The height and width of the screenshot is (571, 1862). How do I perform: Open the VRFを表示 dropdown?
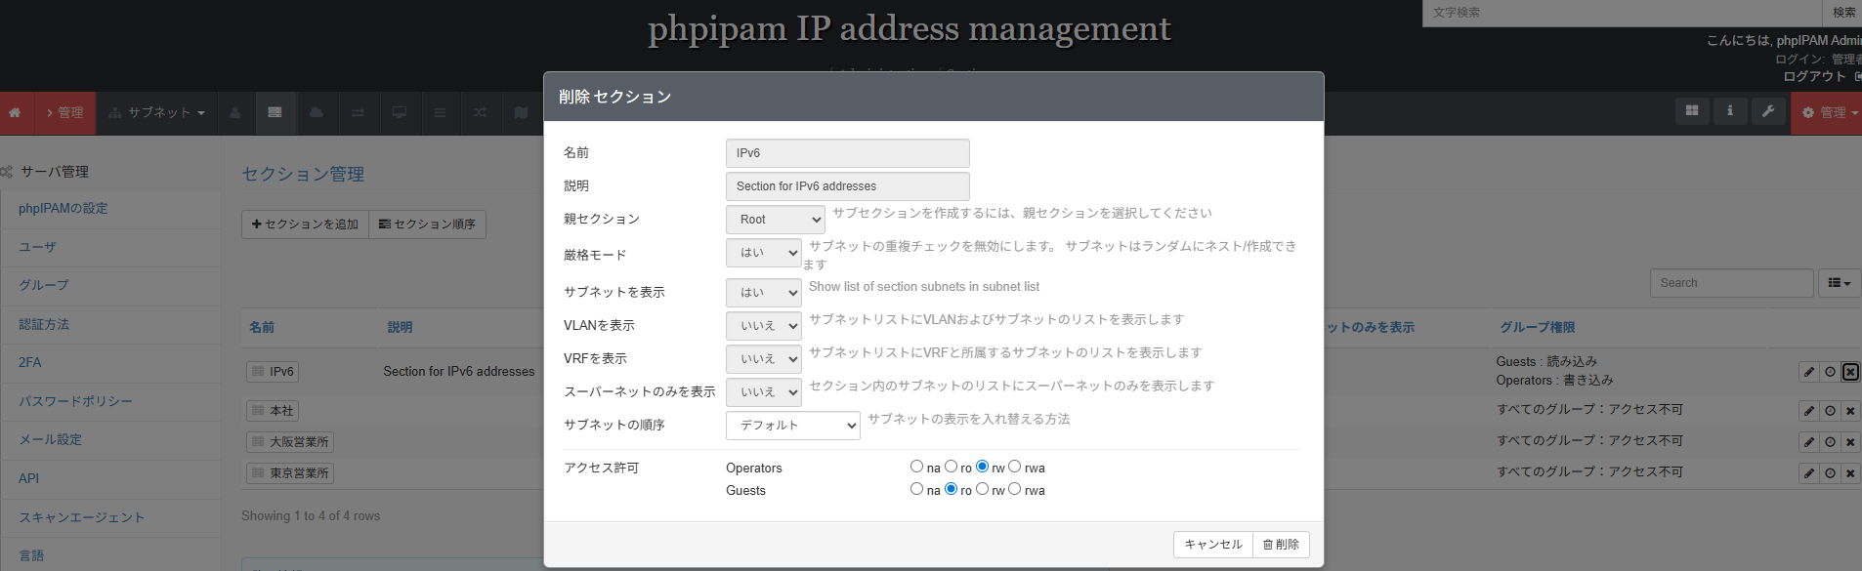point(764,359)
